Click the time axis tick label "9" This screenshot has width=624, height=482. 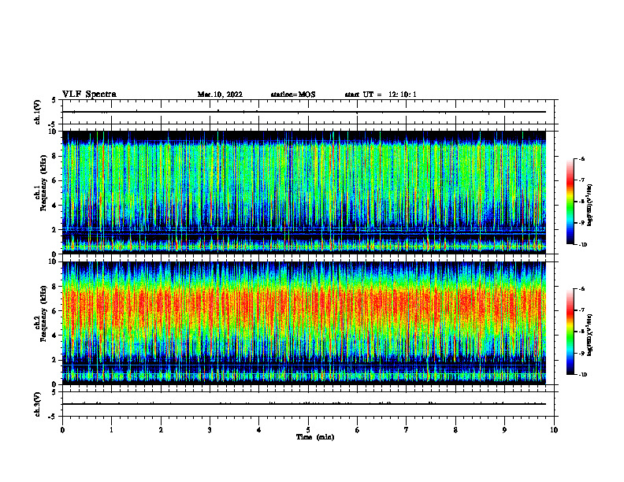504,430
